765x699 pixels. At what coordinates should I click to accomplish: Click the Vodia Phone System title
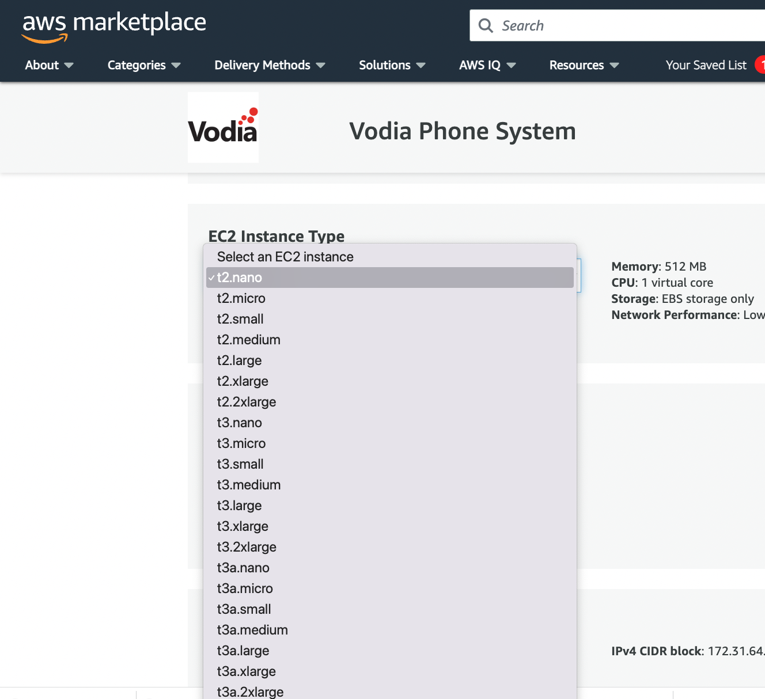[x=462, y=131]
